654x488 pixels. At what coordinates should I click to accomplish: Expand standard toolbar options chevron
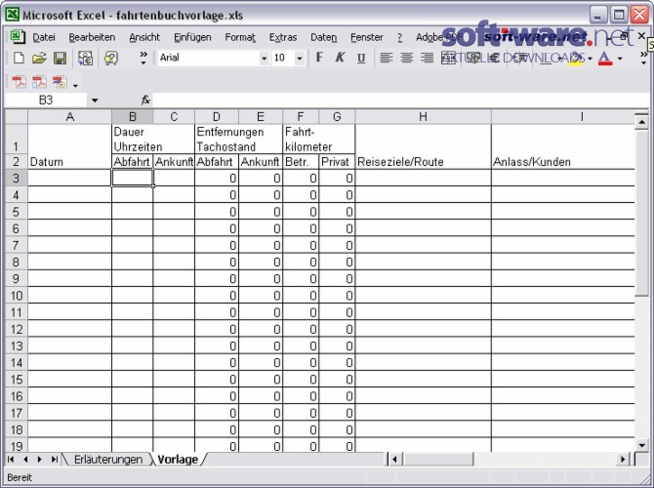pos(143,58)
